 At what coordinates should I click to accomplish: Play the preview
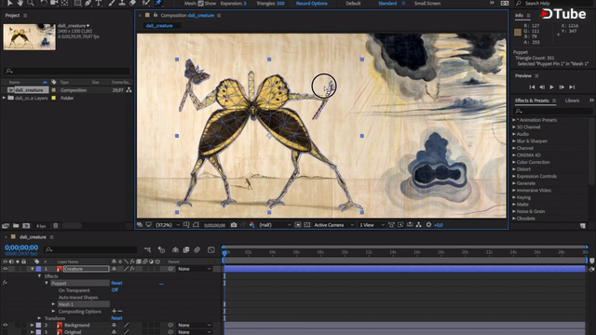pos(551,87)
